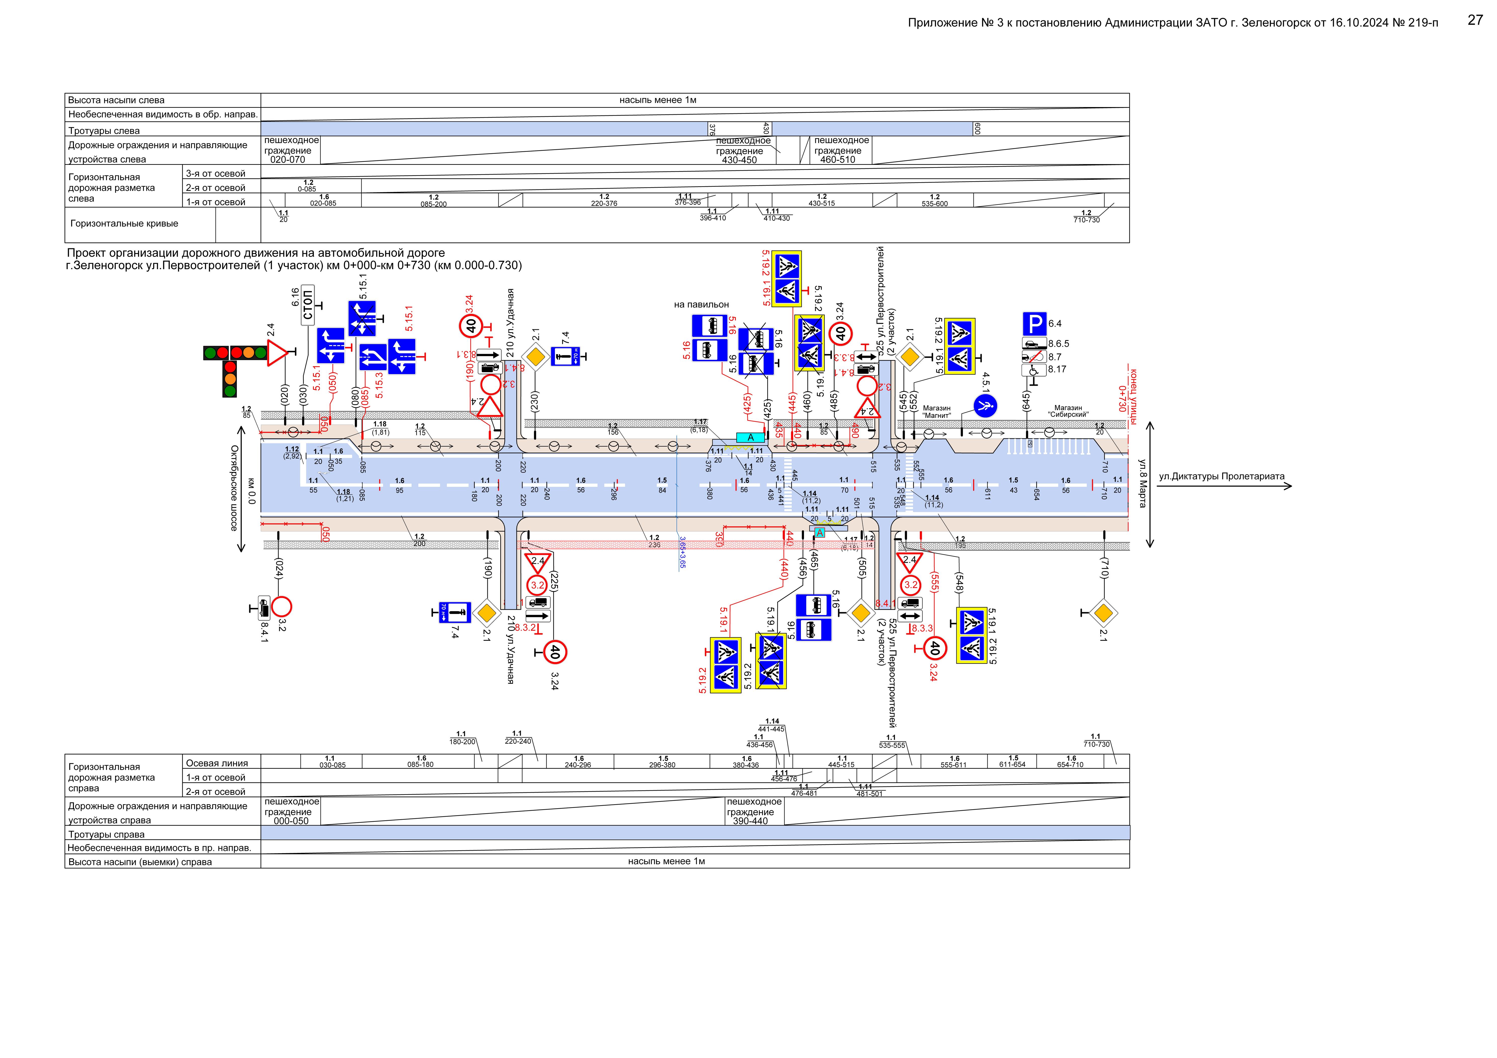Screen dimensions: 1497x1058
Task: Click the 'Проект организации дорожного движения' title
Action: (x=255, y=253)
